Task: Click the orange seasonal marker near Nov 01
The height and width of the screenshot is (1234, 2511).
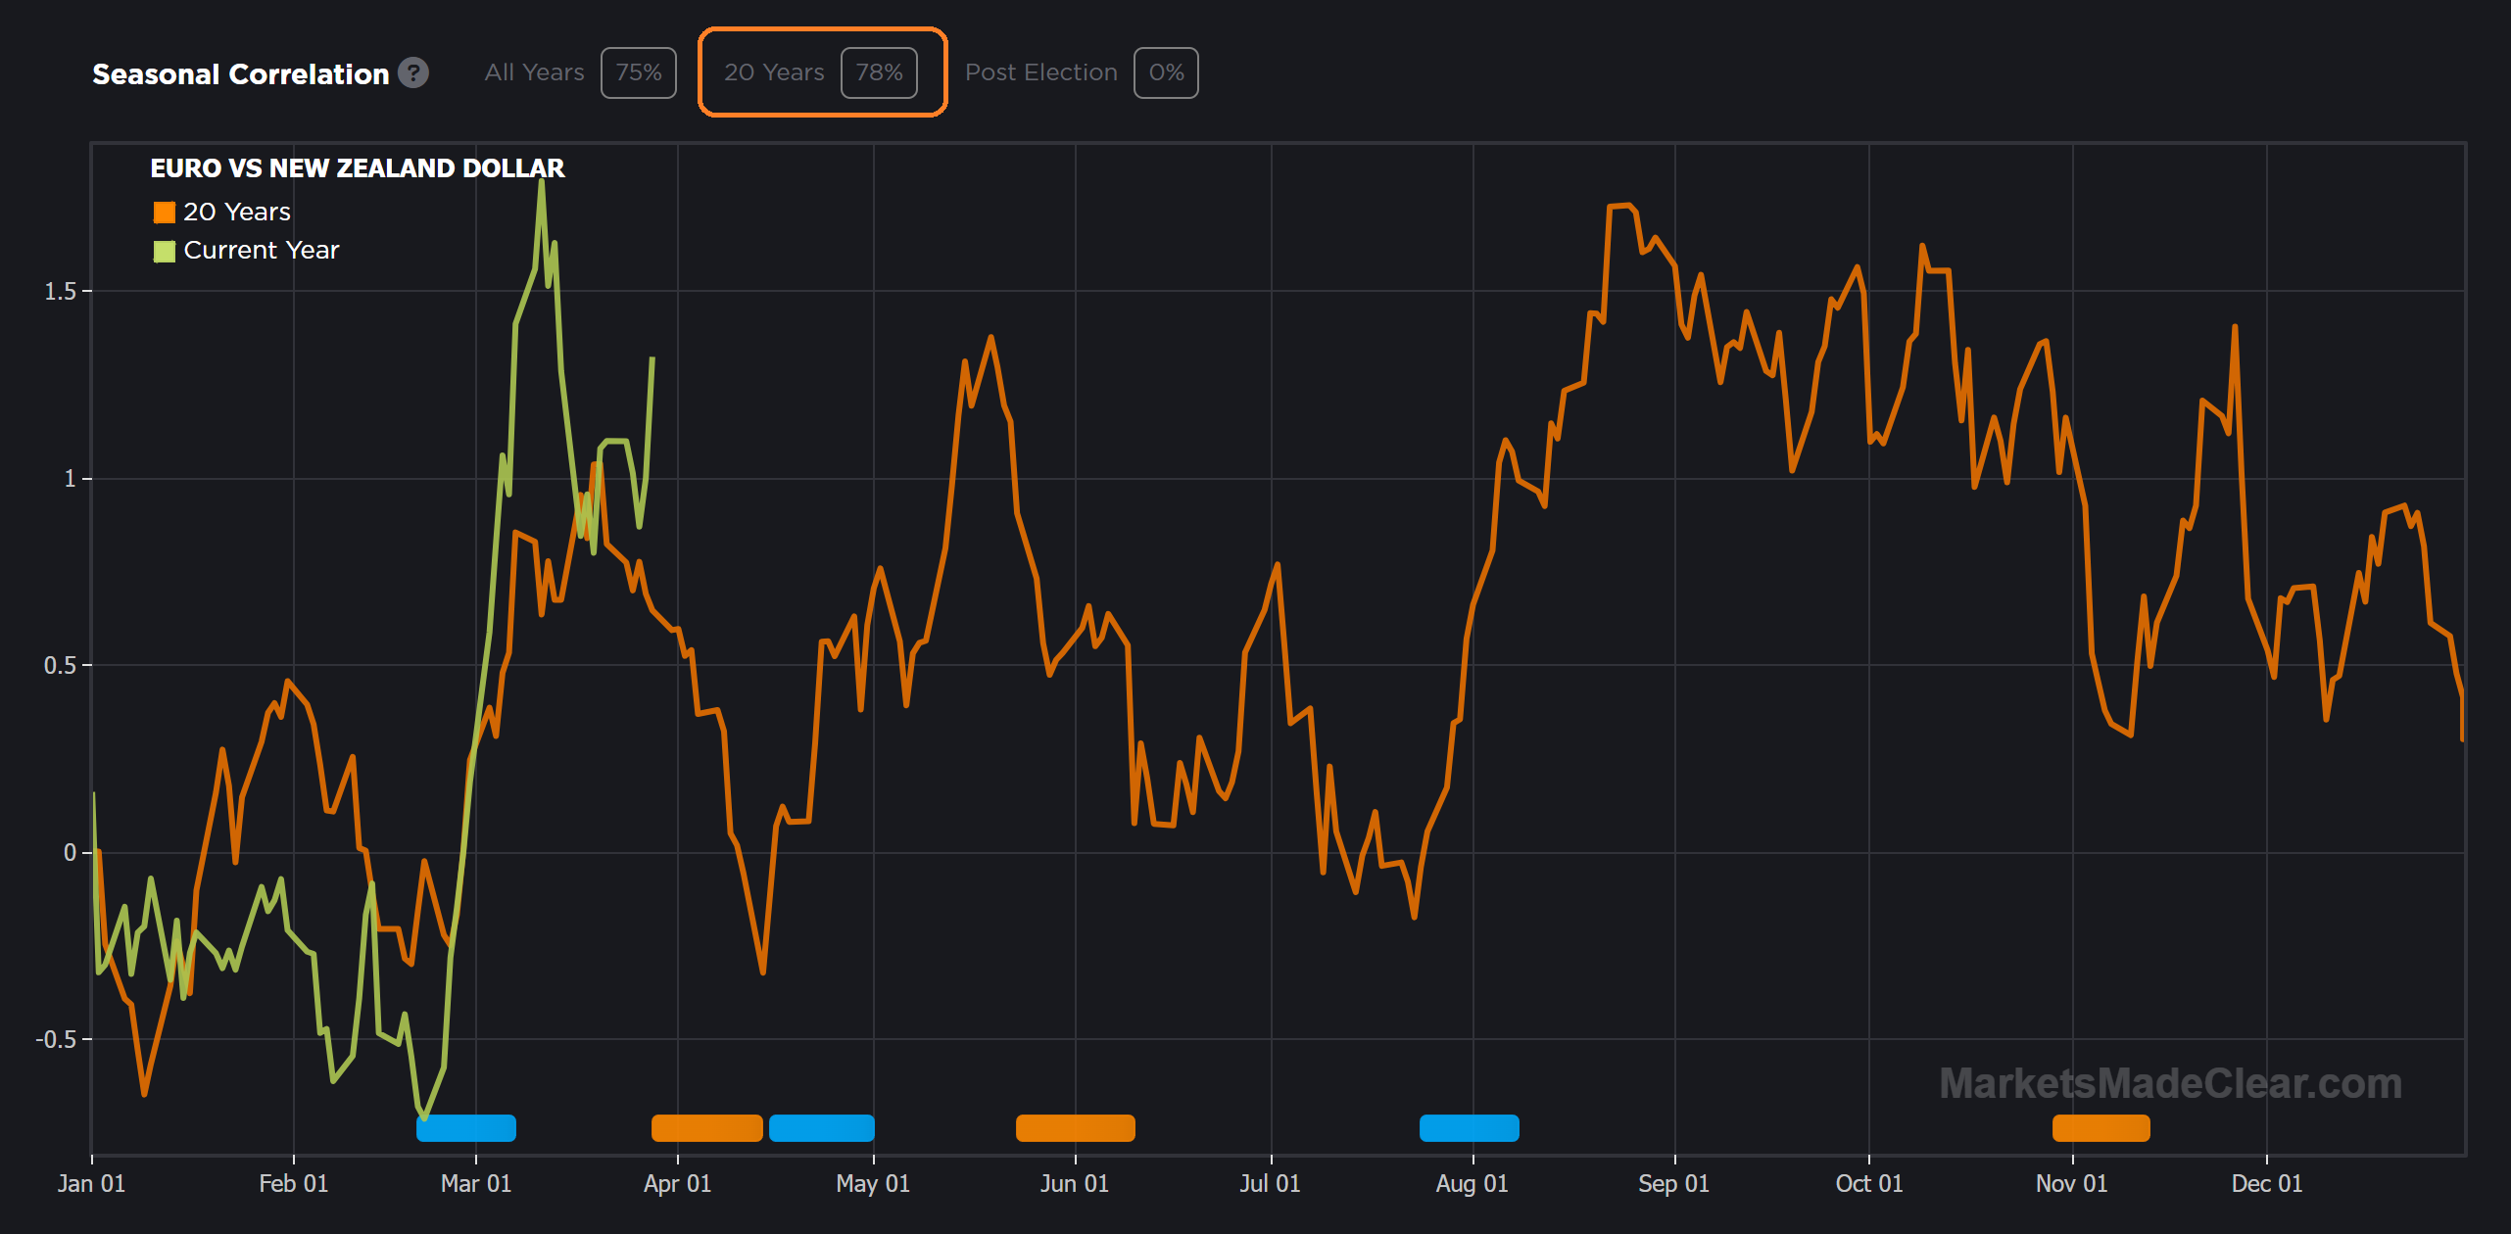Action: pyautogui.click(x=2101, y=1128)
